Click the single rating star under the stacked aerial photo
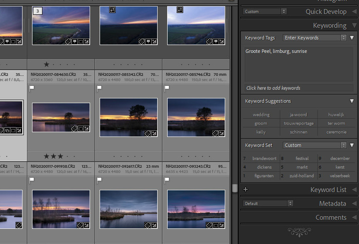Image resolution: width=359 pixels, height=244 pixels. (46, 65)
